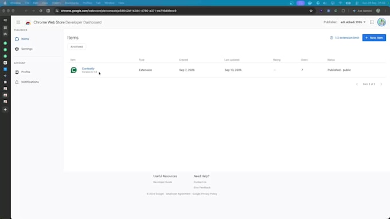Click the Ask Gemini button
The image size is (390, 219).
pyautogui.click(x=362, y=11)
